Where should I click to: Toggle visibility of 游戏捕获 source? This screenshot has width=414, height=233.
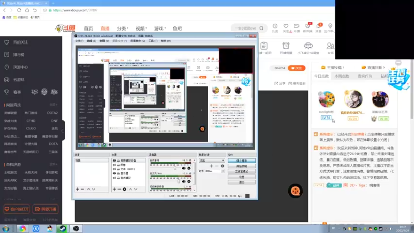(x=114, y=178)
